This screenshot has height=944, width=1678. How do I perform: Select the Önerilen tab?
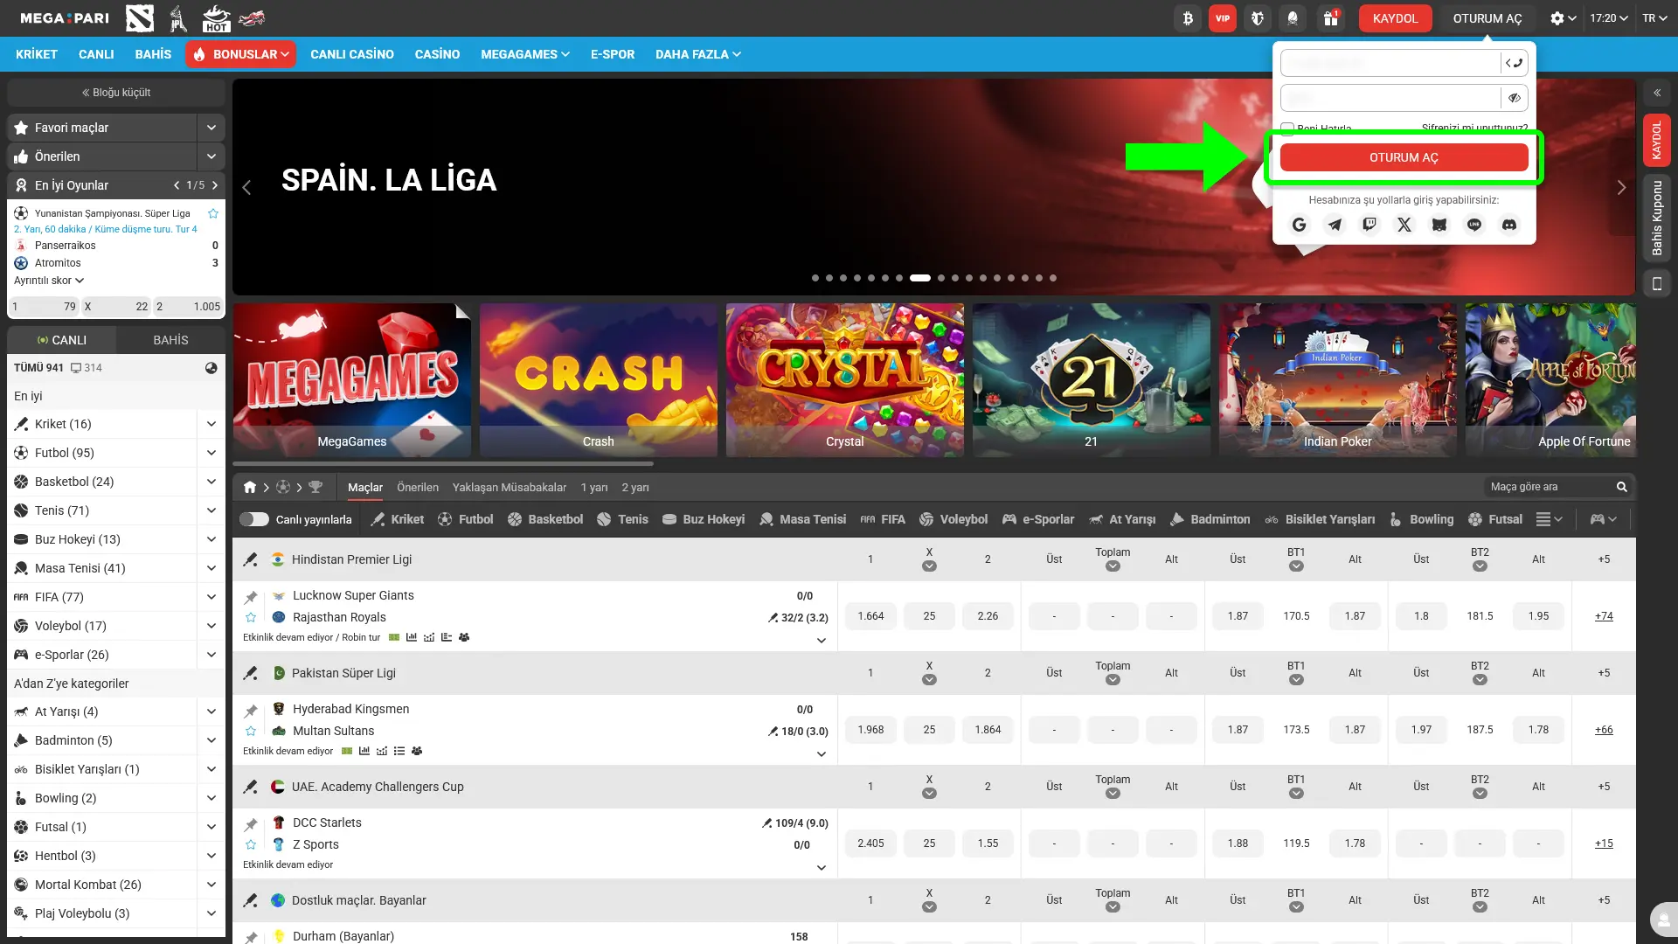[418, 488]
